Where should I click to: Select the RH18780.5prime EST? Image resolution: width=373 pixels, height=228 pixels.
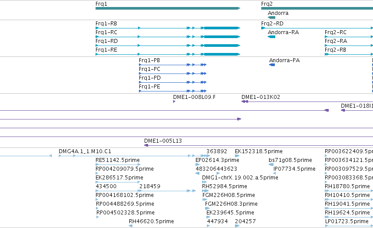(x=349, y=191)
